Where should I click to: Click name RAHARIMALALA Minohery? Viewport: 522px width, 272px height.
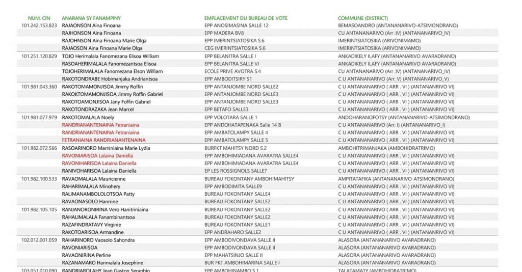pos(91,186)
